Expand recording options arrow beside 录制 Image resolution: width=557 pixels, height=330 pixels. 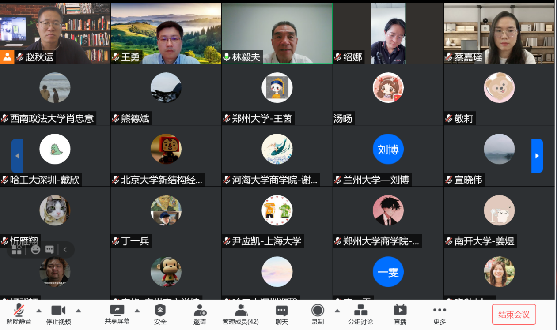click(337, 311)
